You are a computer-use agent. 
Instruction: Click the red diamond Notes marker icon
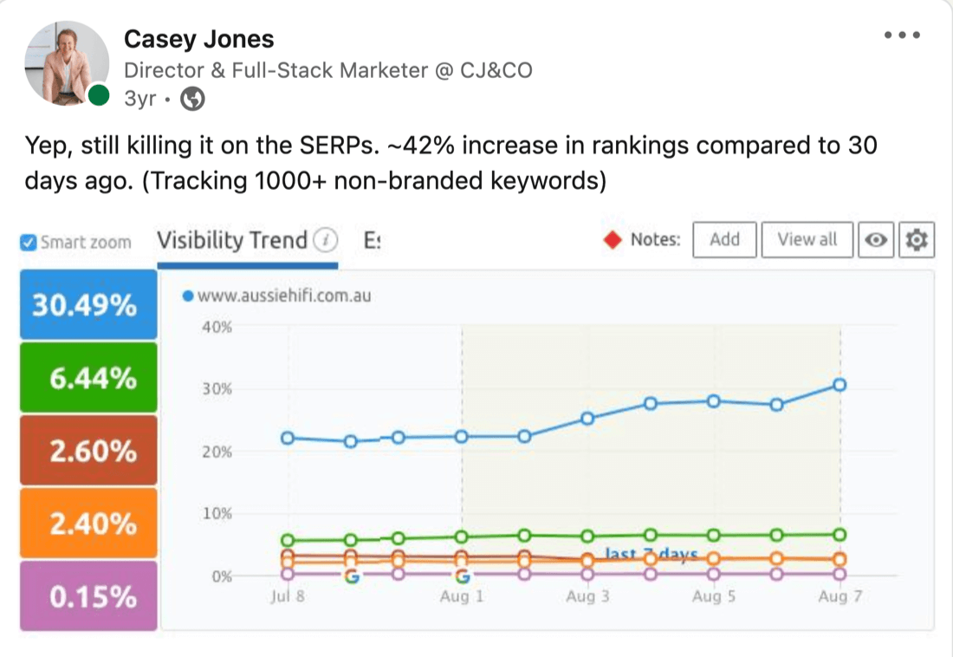tap(613, 240)
